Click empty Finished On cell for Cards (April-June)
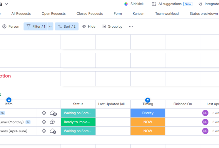 (x=183, y=131)
